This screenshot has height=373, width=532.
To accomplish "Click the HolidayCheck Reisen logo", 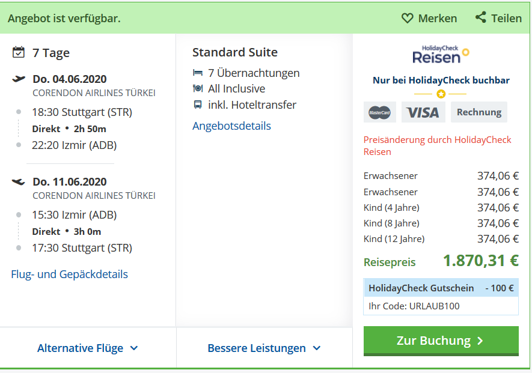I will tap(441, 55).
